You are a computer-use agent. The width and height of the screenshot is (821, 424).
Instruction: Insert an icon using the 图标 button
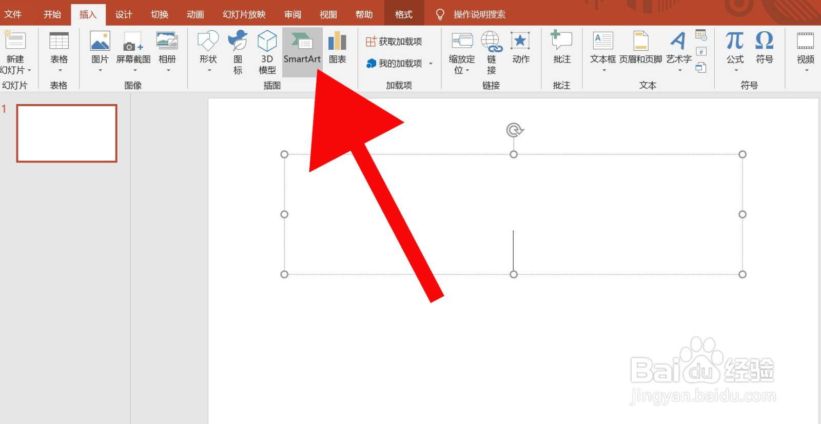238,52
